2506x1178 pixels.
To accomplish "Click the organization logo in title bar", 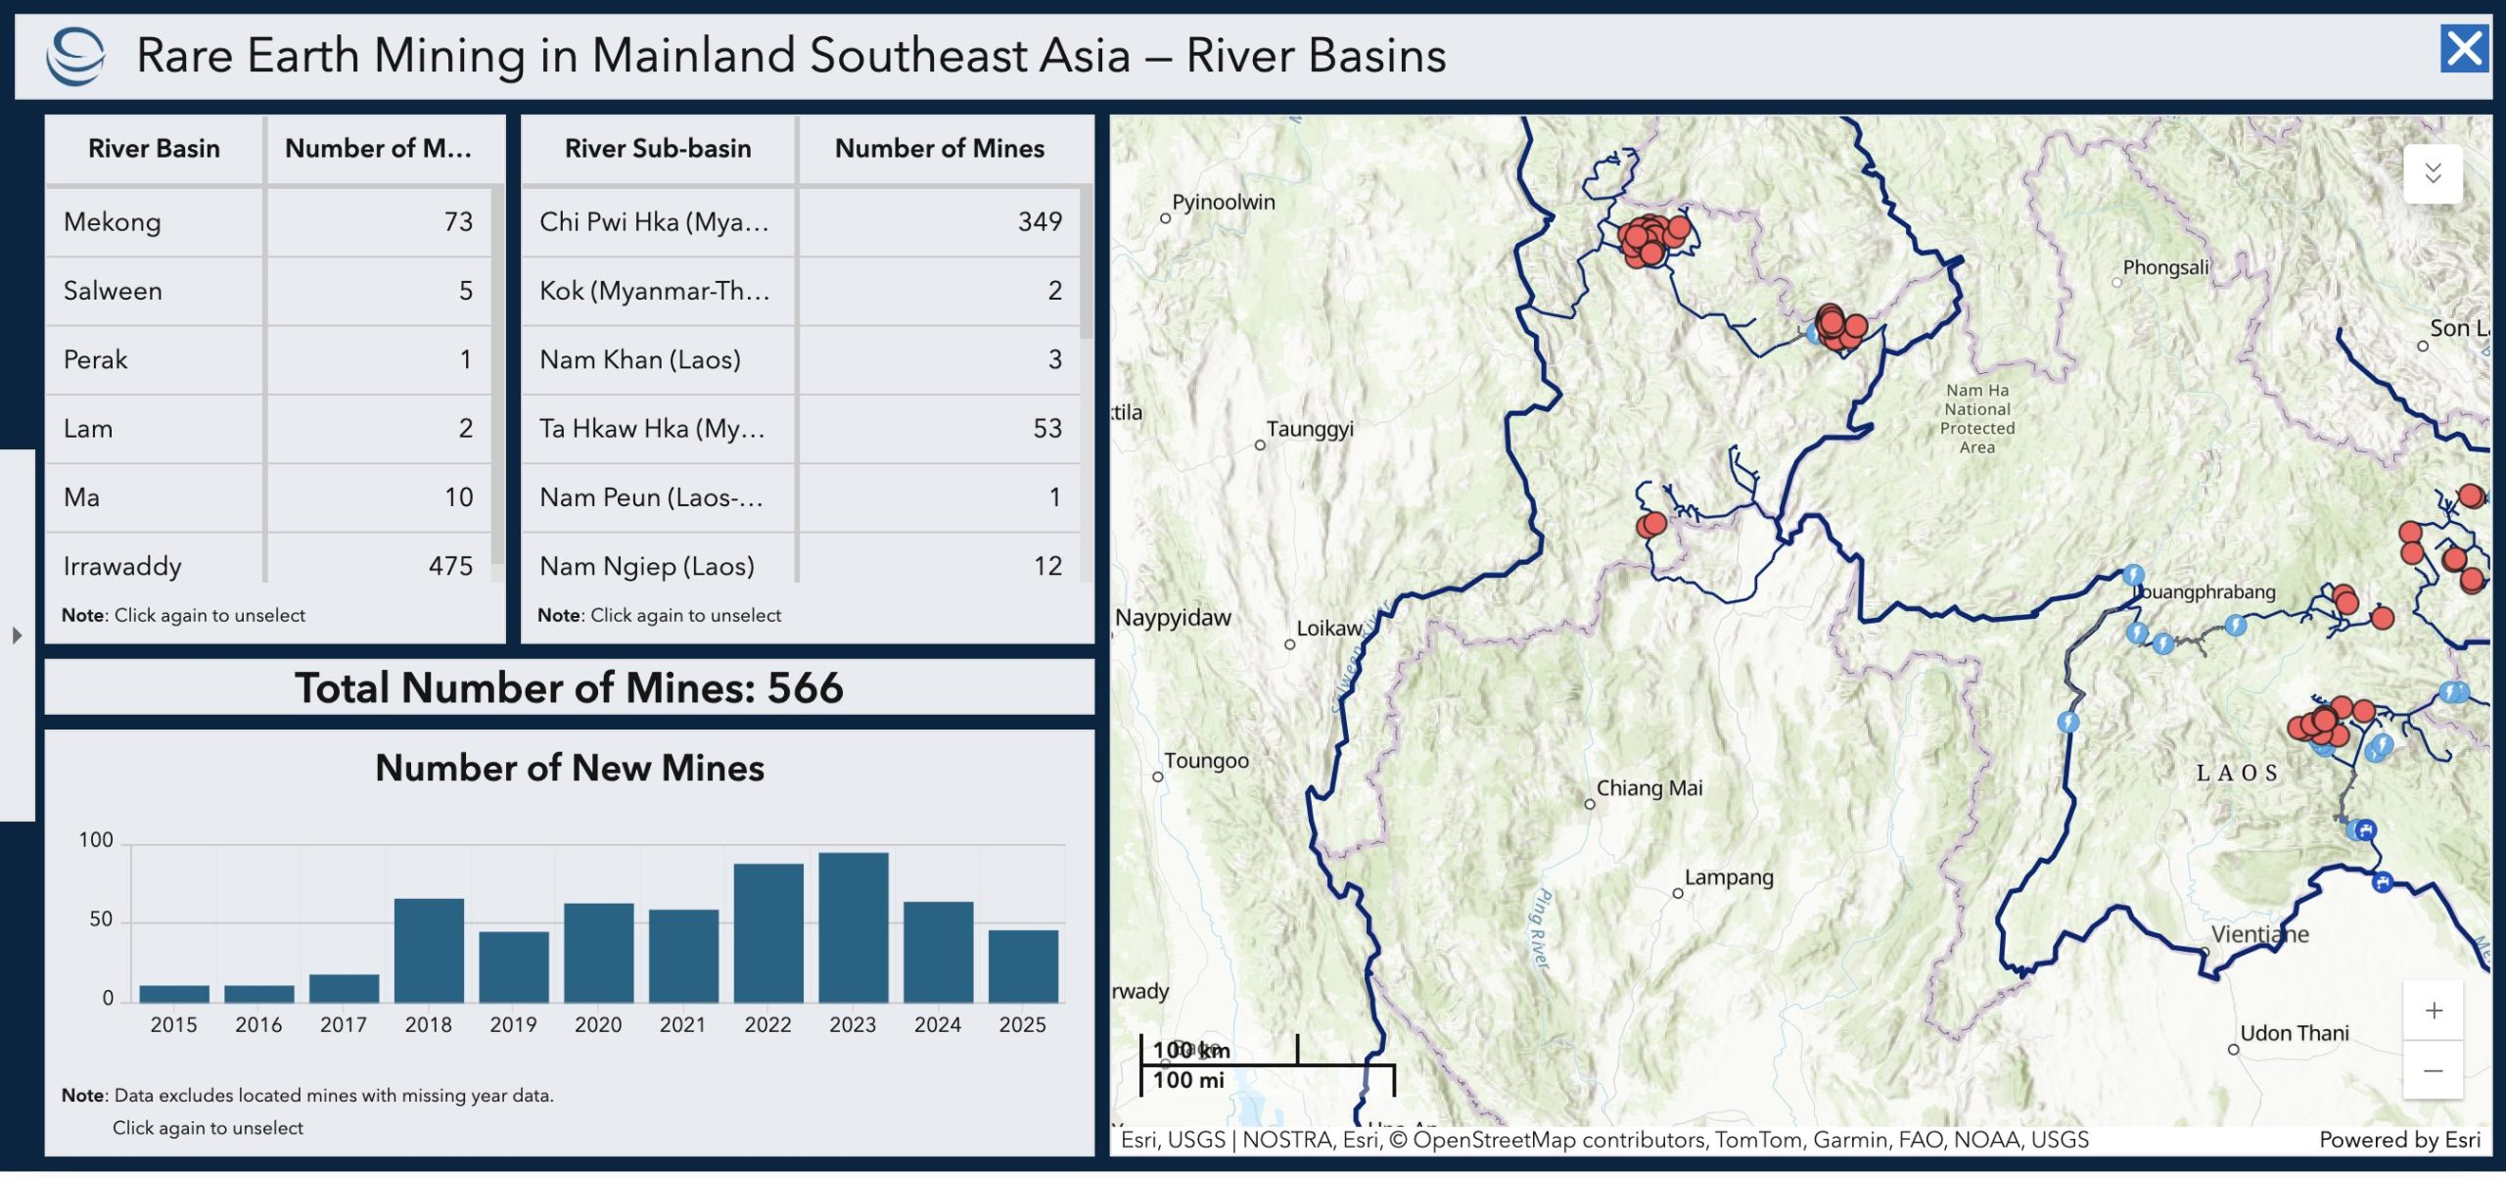I will click(x=75, y=56).
